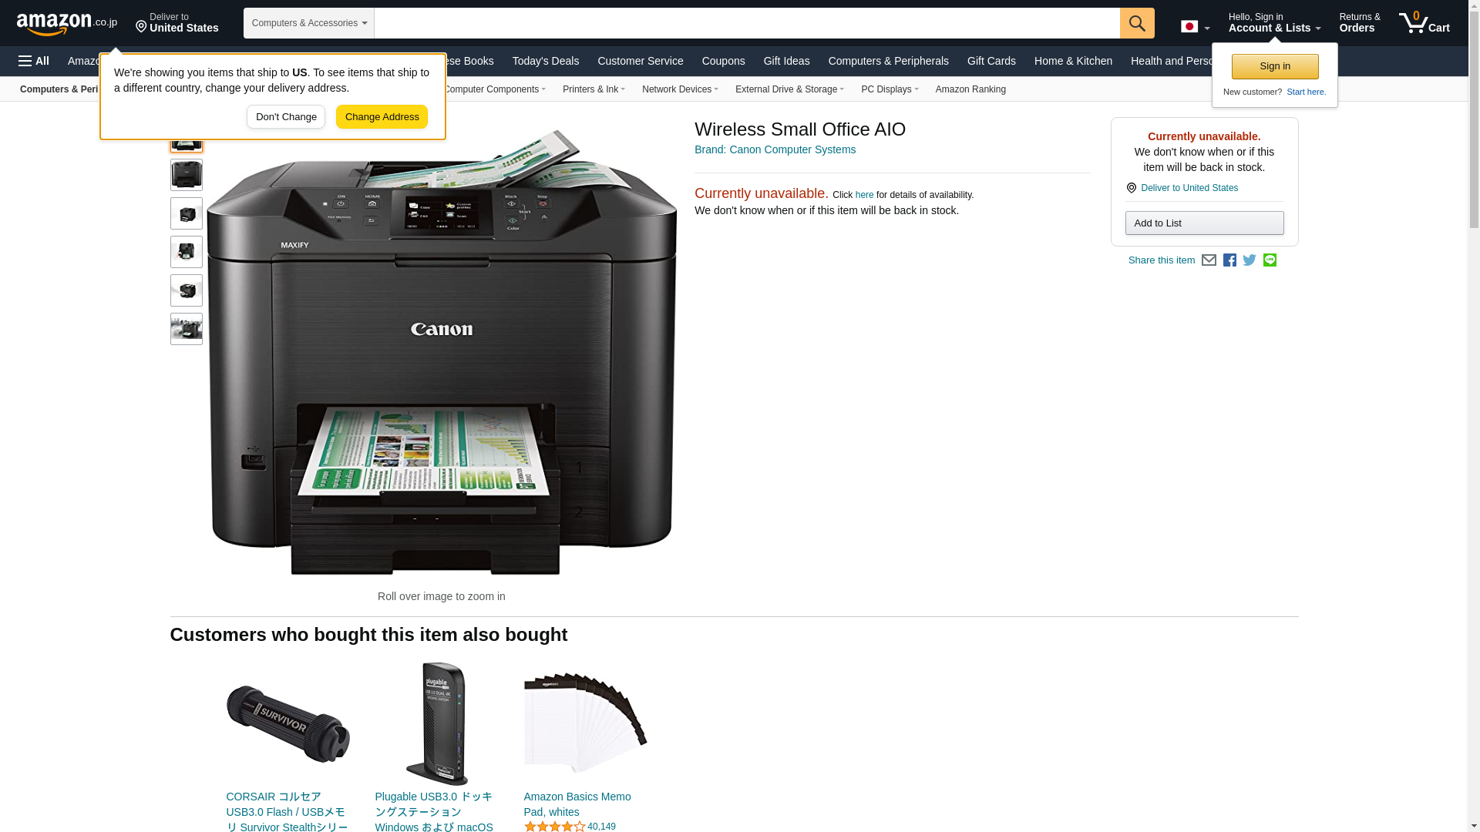
Task: Open the Japan flag language selector
Action: [1195, 27]
